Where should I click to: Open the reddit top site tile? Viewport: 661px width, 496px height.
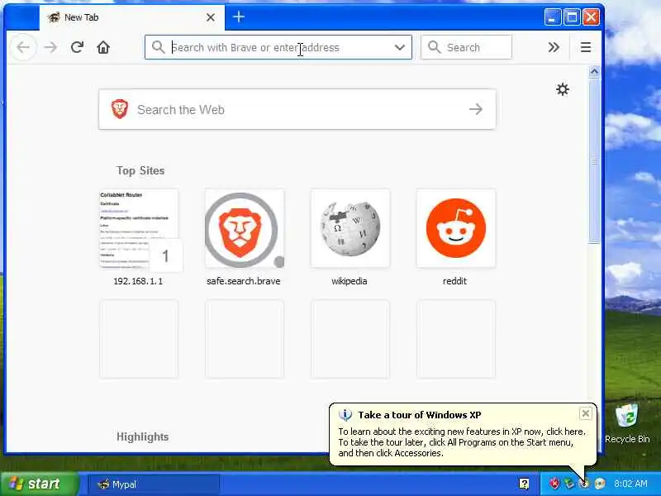[456, 237]
